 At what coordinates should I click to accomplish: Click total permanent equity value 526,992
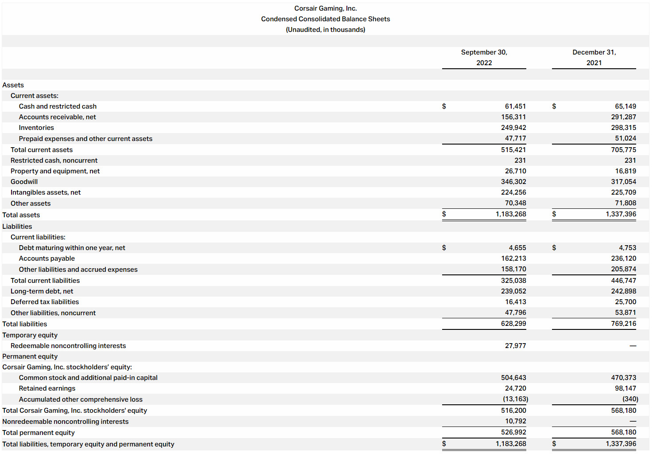(x=514, y=432)
